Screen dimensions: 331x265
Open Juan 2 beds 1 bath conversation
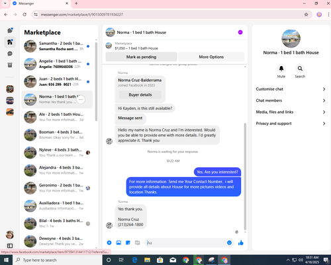pos(57,82)
